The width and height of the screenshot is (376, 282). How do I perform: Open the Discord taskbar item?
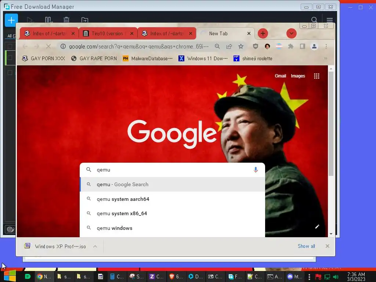tap(296, 276)
